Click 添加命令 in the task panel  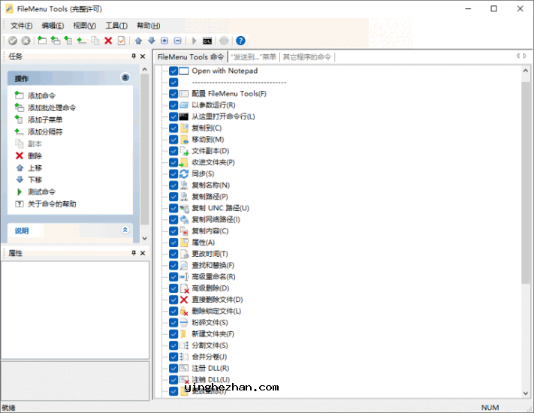41,95
